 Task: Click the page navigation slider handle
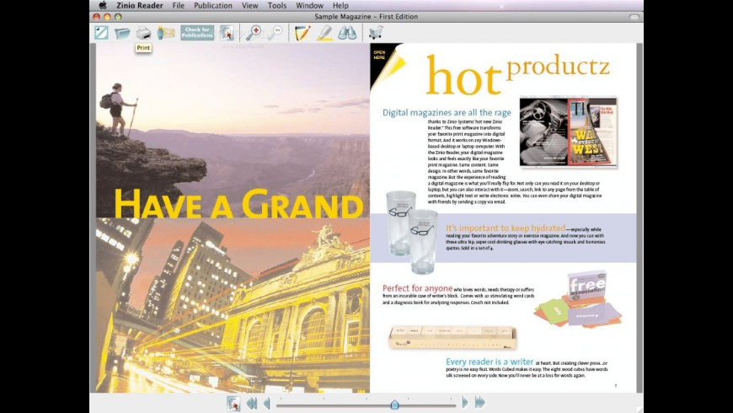(x=394, y=404)
